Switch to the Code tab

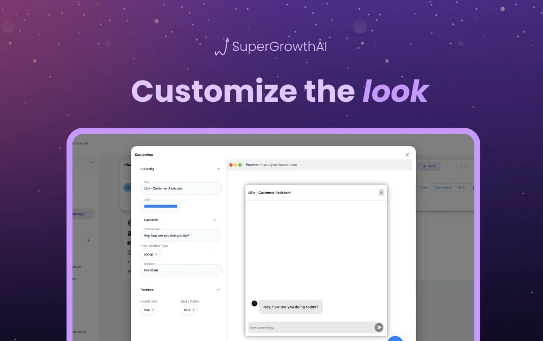(424, 187)
